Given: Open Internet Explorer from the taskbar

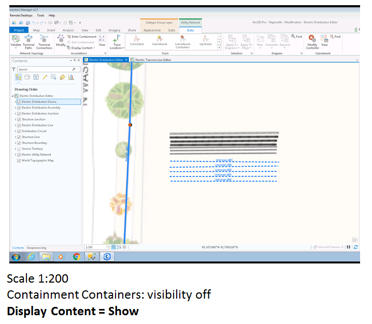Looking at the screenshot, I should pos(31,257).
